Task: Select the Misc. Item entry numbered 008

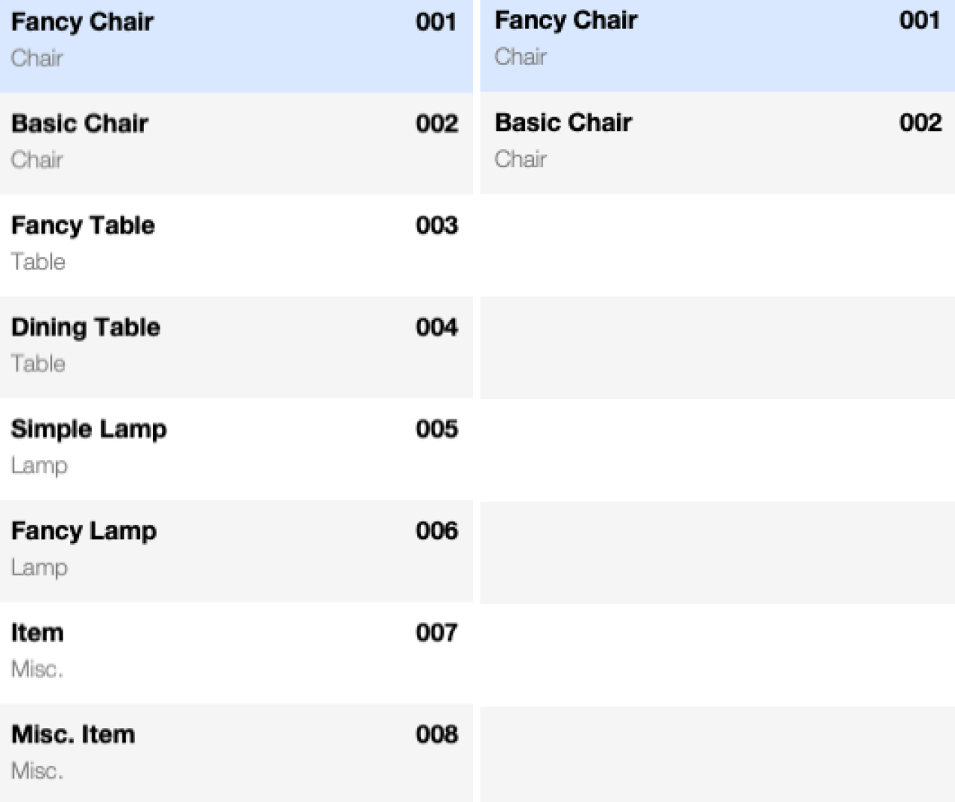Action: pos(224,751)
